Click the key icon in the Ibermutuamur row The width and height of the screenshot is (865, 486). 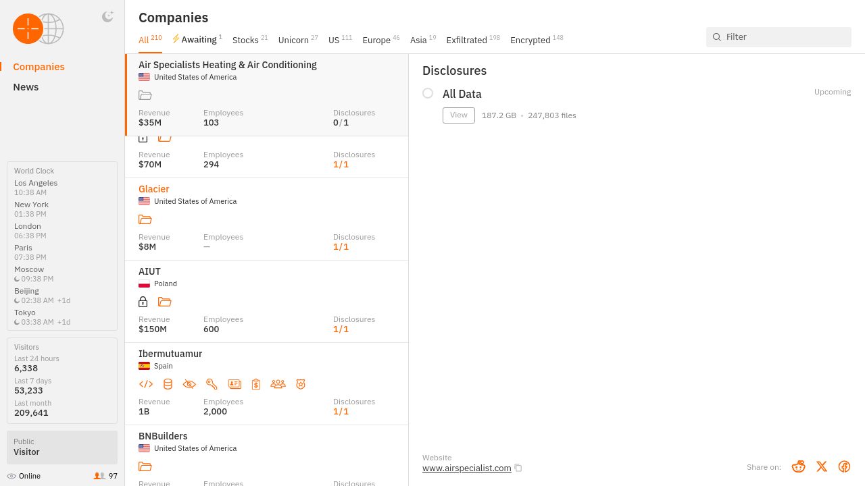coord(212,384)
